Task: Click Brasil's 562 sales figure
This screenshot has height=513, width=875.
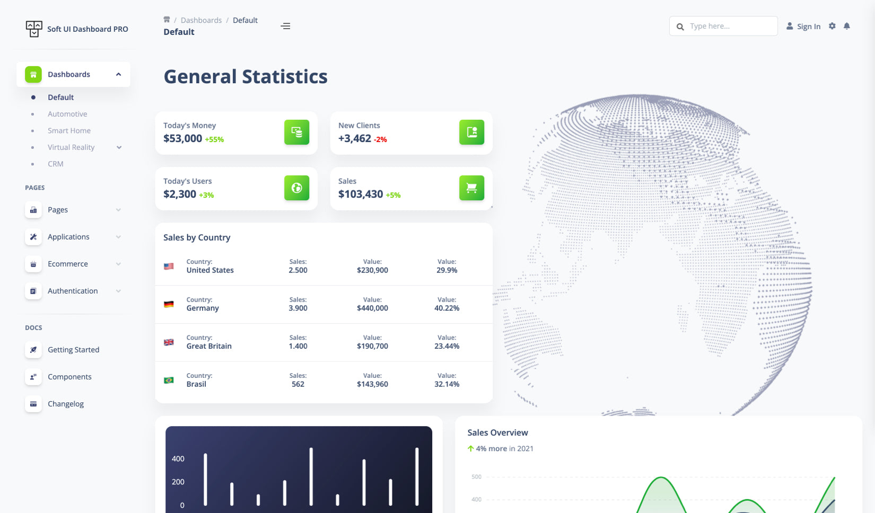Action: pos(298,384)
